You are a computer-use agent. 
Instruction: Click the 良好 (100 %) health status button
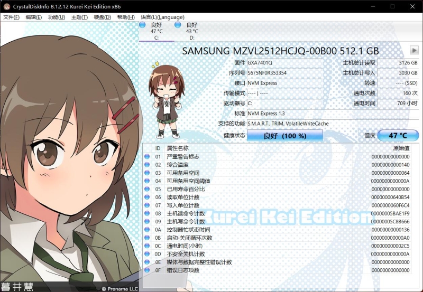[285, 136]
